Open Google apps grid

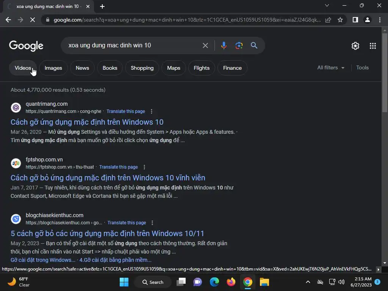373,46
